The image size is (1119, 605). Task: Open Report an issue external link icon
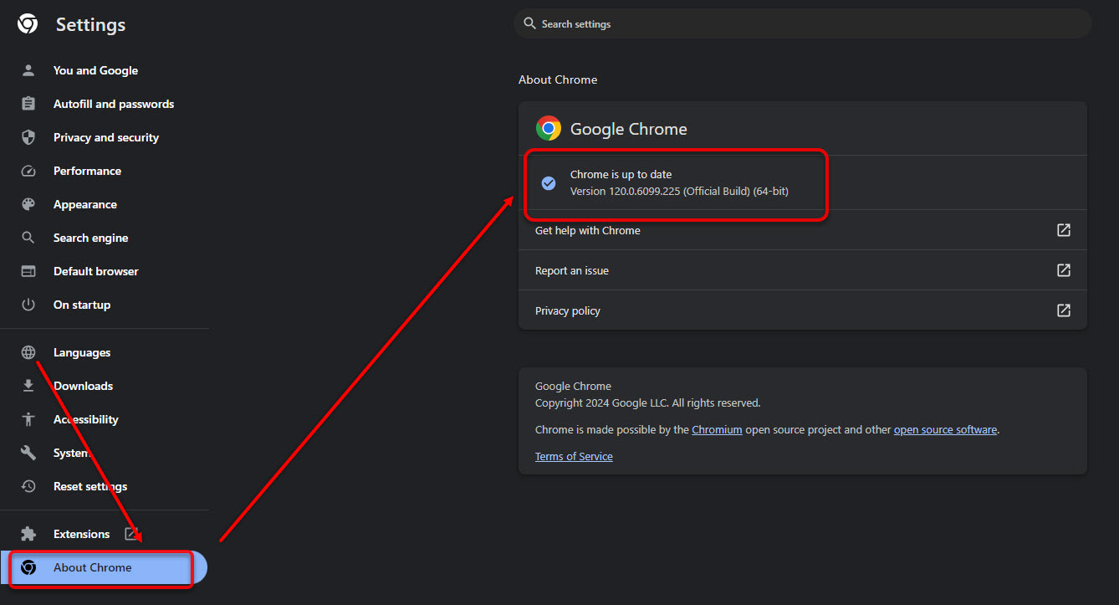click(1064, 270)
